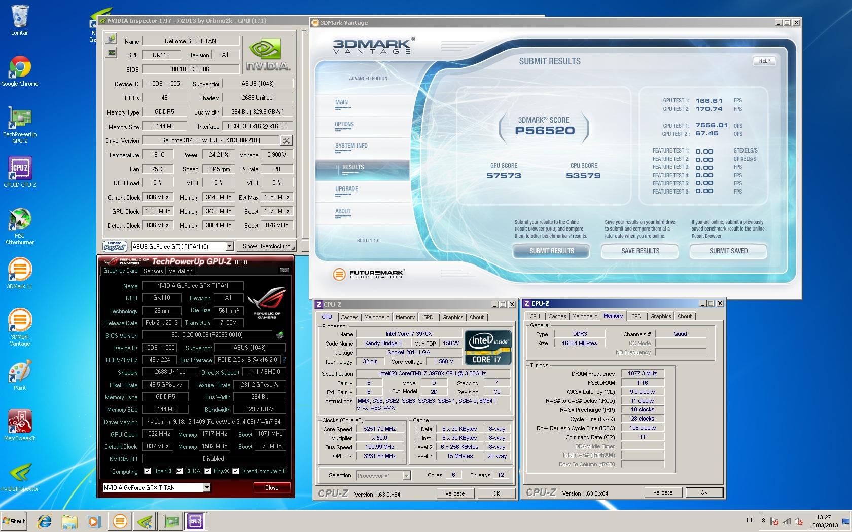Image resolution: width=852 pixels, height=532 pixels.
Task: Click the PayPal Donate button in NVIDIA Inspector
Action: pyautogui.click(x=115, y=246)
